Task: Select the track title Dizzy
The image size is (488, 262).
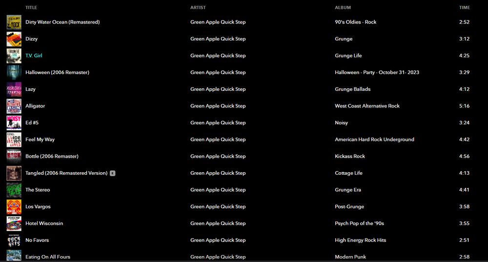Action: pyautogui.click(x=31, y=39)
